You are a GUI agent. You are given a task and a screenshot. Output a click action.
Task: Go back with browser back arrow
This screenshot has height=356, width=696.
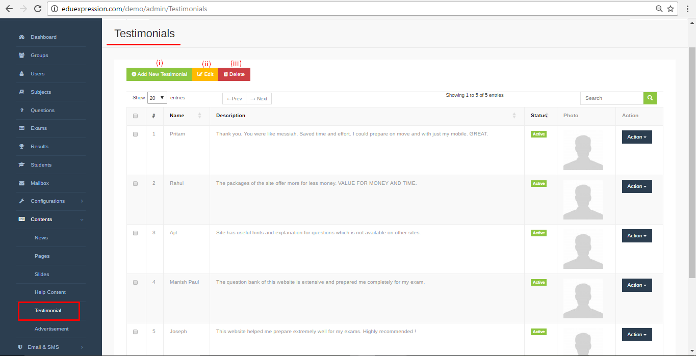(9, 9)
